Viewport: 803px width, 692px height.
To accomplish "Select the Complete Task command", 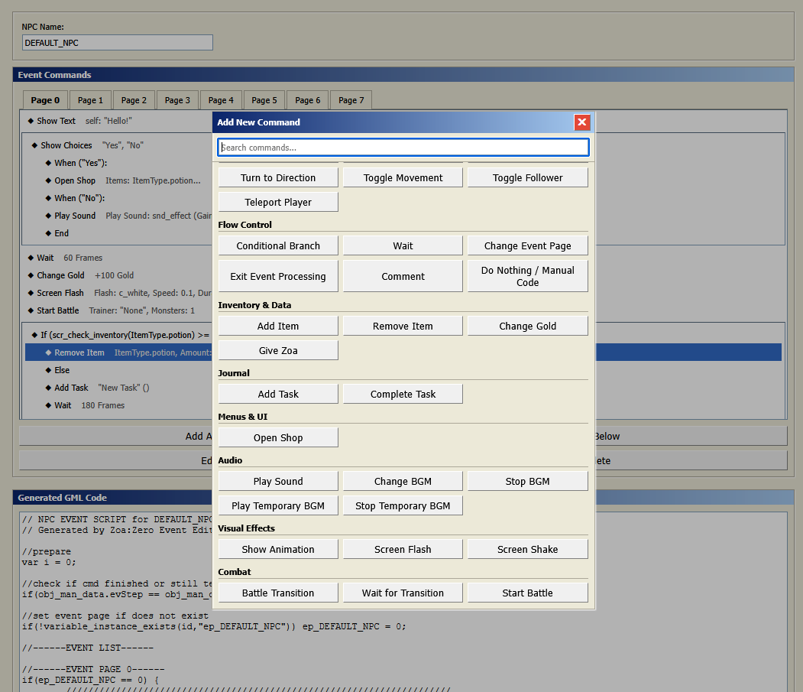I will (403, 394).
